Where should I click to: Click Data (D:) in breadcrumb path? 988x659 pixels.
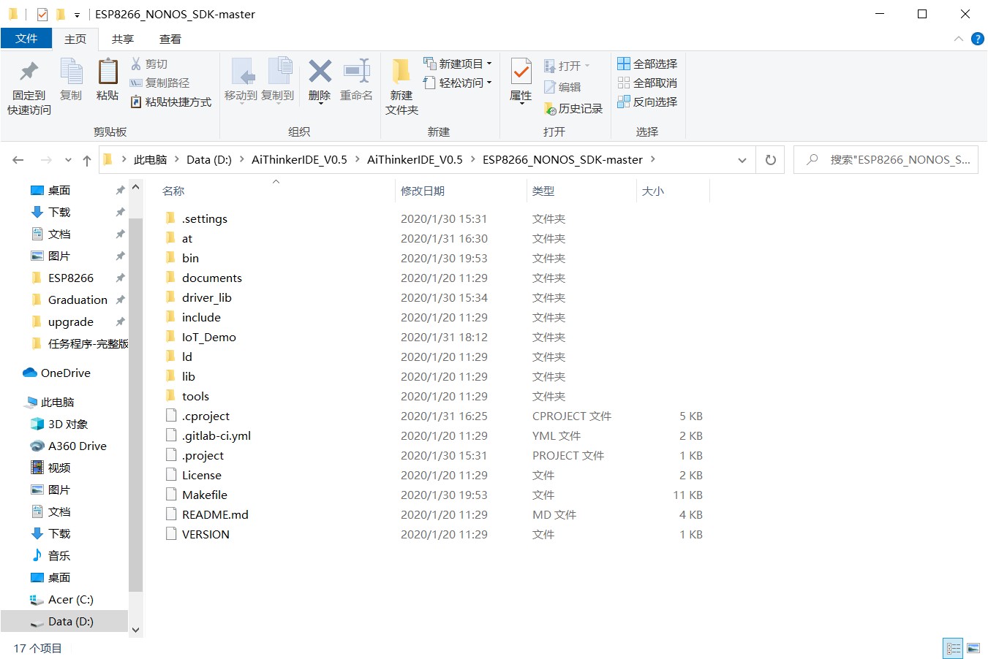click(x=208, y=160)
